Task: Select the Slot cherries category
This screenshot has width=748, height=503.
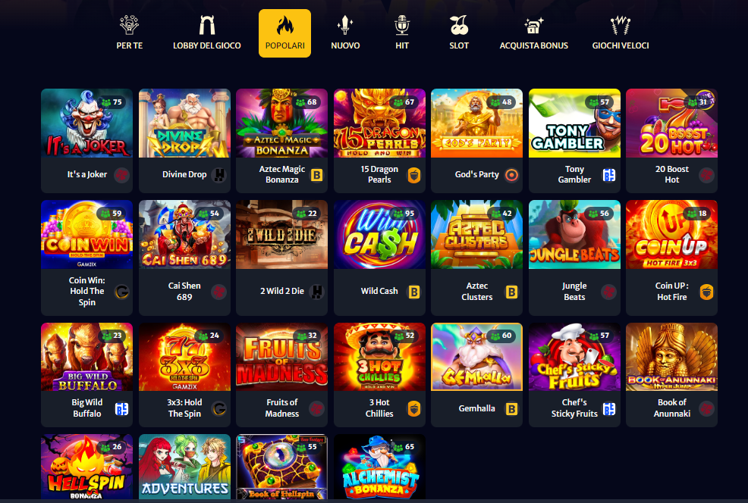Action: 459,33
